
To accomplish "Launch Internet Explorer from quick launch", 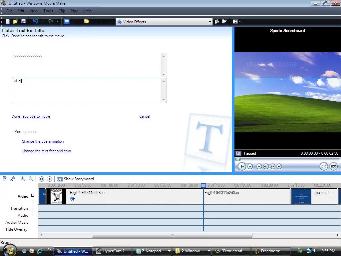I will pyautogui.click(x=40, y=251).
